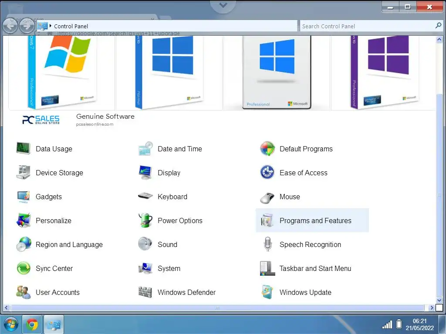
Task: Open the Display text link
Action: point(169,173)
